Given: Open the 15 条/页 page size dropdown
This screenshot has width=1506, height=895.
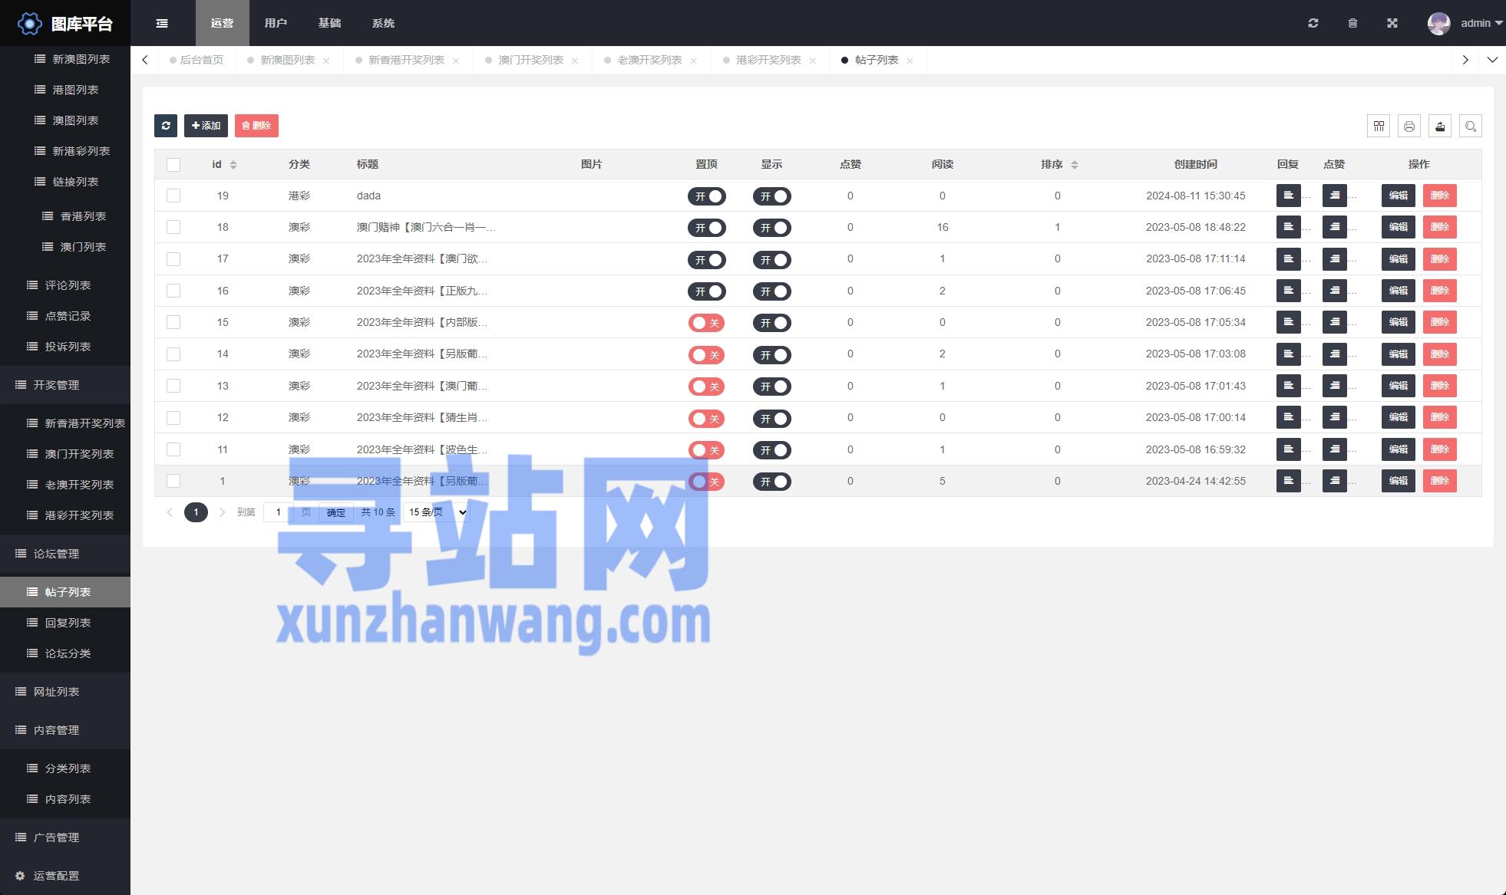Looking at the screenshot, I should point(437,512).
